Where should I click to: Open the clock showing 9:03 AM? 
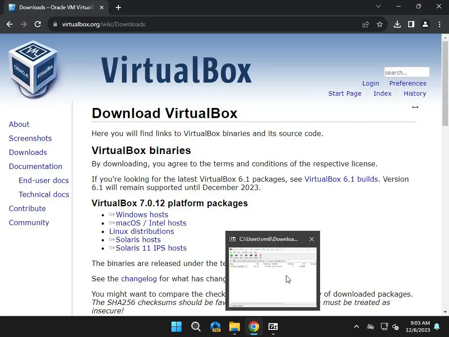pos(418,326)
